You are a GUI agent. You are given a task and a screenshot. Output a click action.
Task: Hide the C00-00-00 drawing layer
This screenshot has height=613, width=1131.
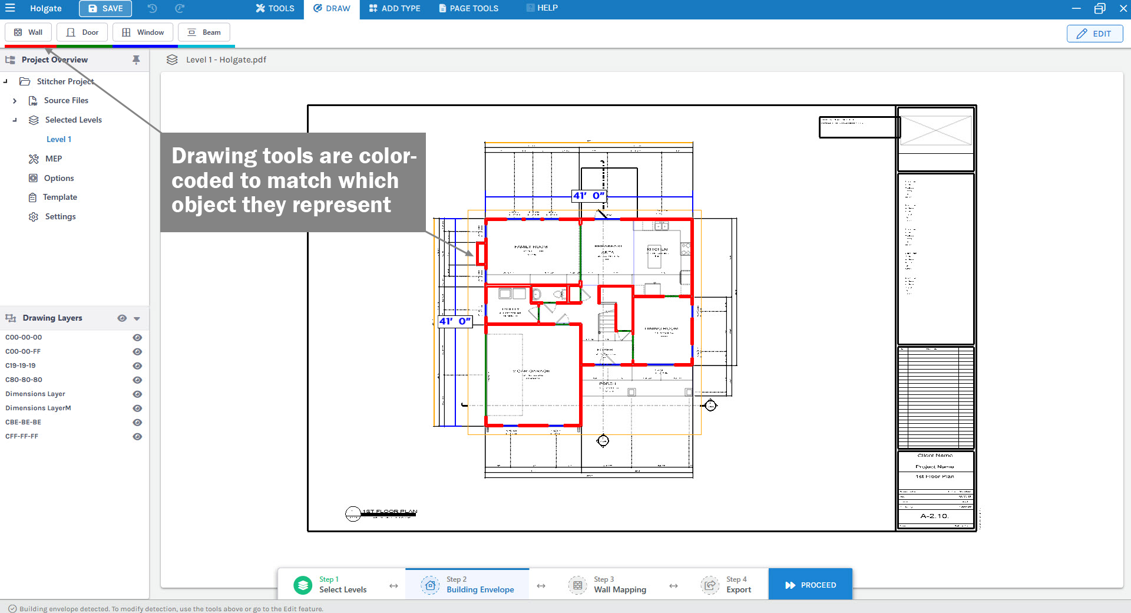pos(137,338)
